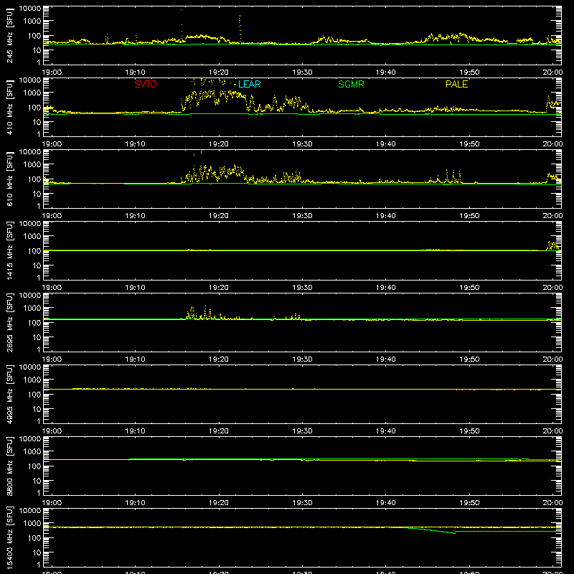Image resolution: width=574 pixels, height=574 pixels.
Task: Click 20:00 tick label under 245 MHz plot
Action: (552, 72)
